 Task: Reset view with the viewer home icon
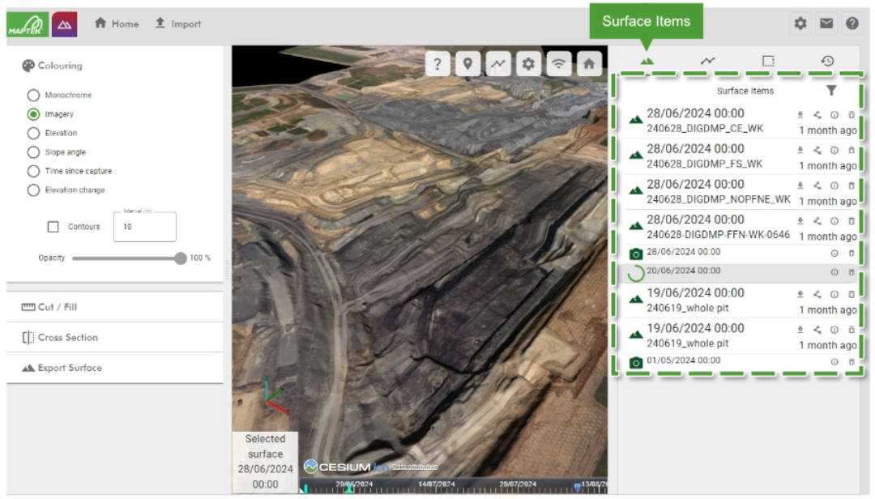(589, 64)
